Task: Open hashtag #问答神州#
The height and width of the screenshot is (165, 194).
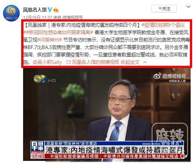Action: click(50, 40)
